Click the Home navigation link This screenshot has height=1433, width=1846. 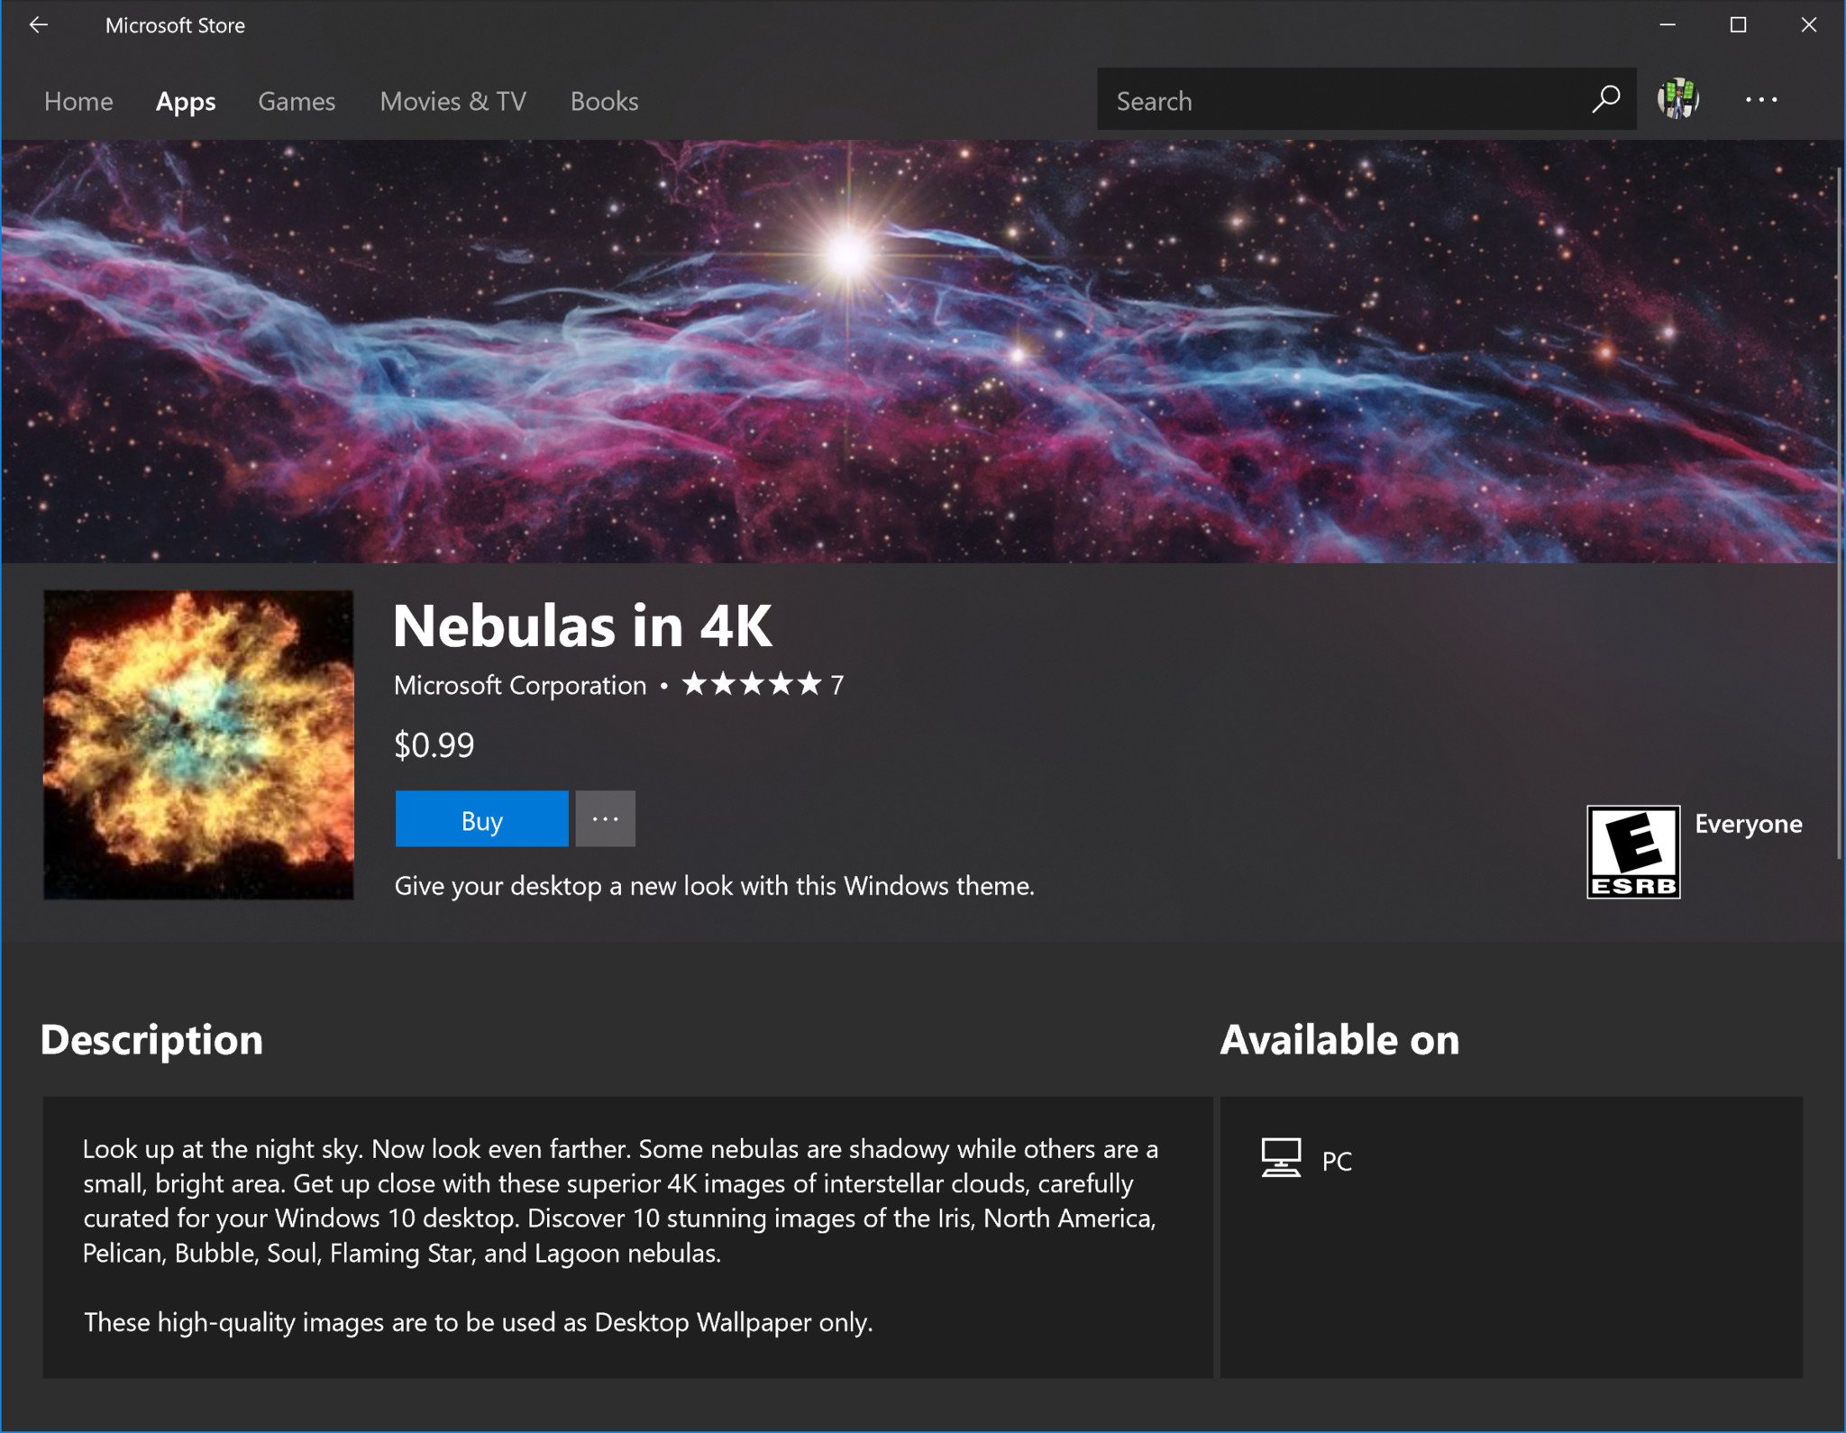[79, 99]
